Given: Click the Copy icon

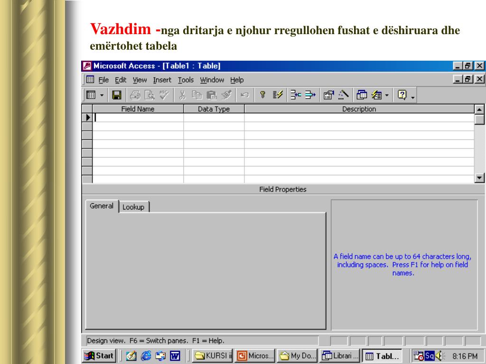Looking at the screenshot, I should 197,95.
